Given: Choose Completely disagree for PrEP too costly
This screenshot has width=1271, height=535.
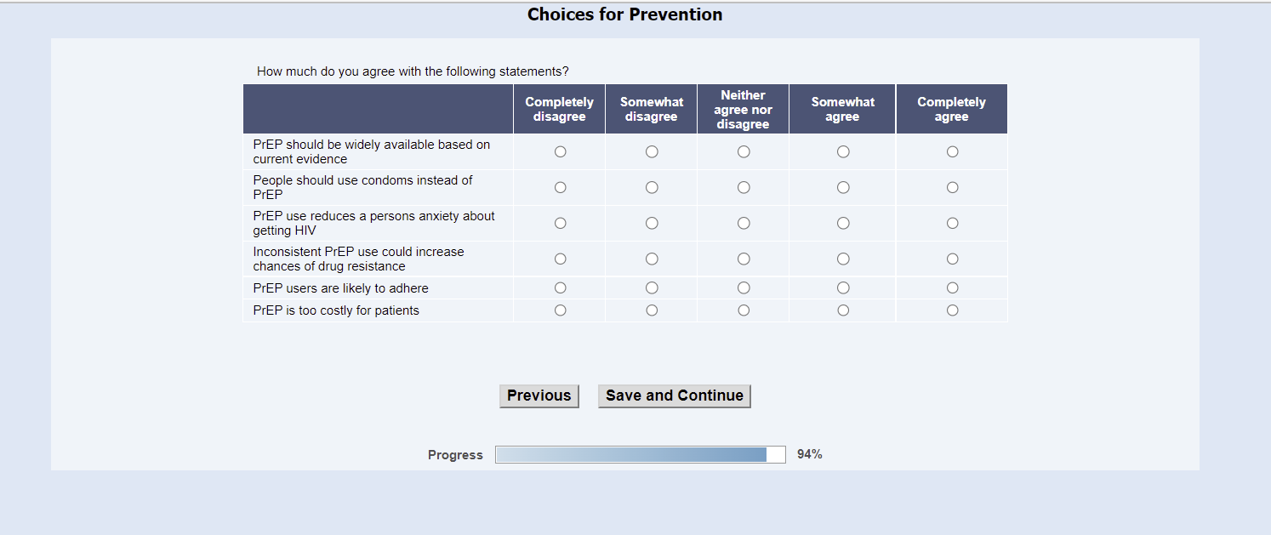Looking at the screenshot, I should click(x=560, y=310).
